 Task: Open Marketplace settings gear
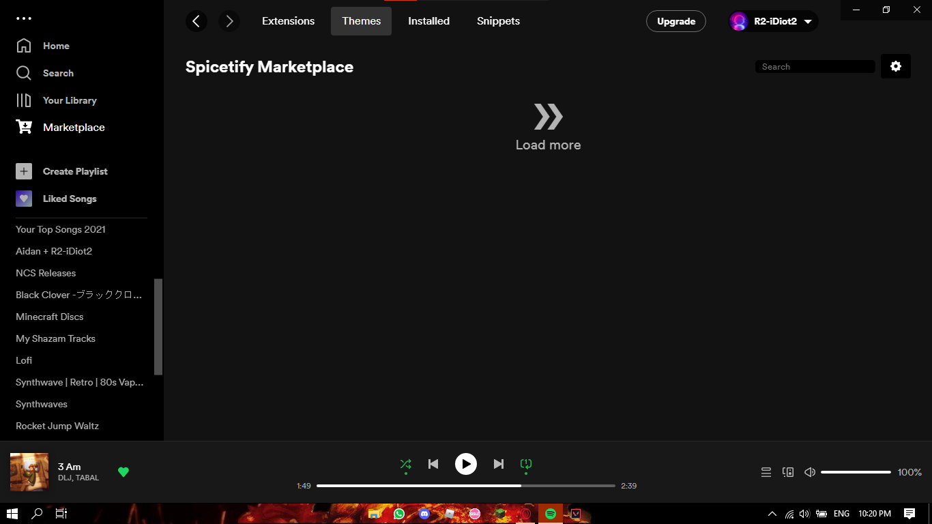click(896, 66)
